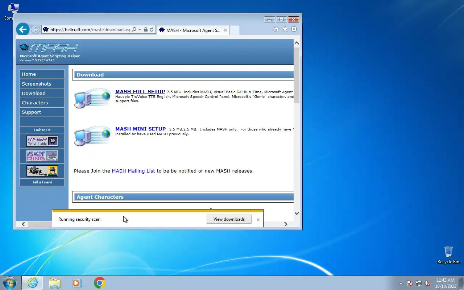Click the network tray icon
The width and height of the screenshot is (464, 290).
419,283
